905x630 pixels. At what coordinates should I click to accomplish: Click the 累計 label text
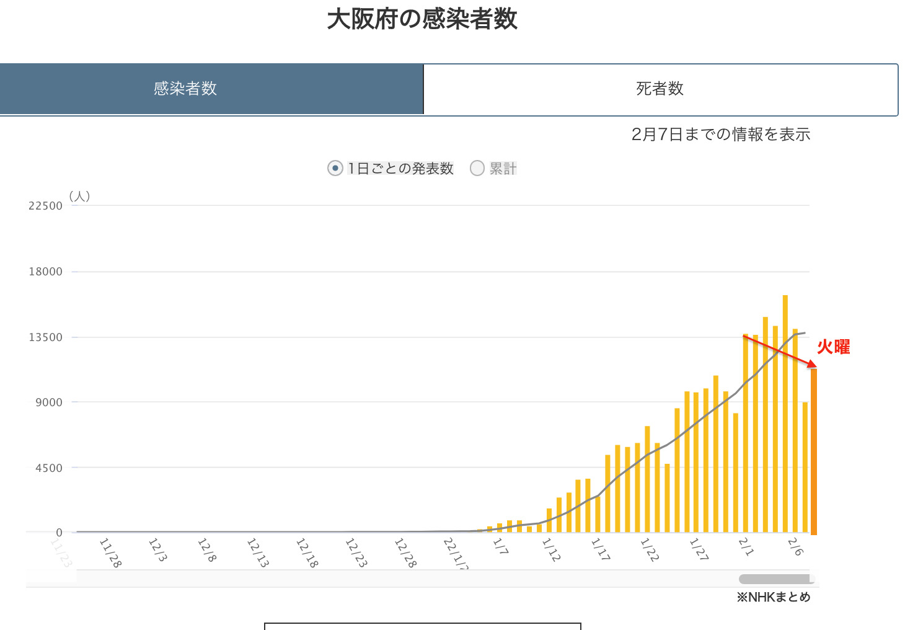(x=503, y=169)
